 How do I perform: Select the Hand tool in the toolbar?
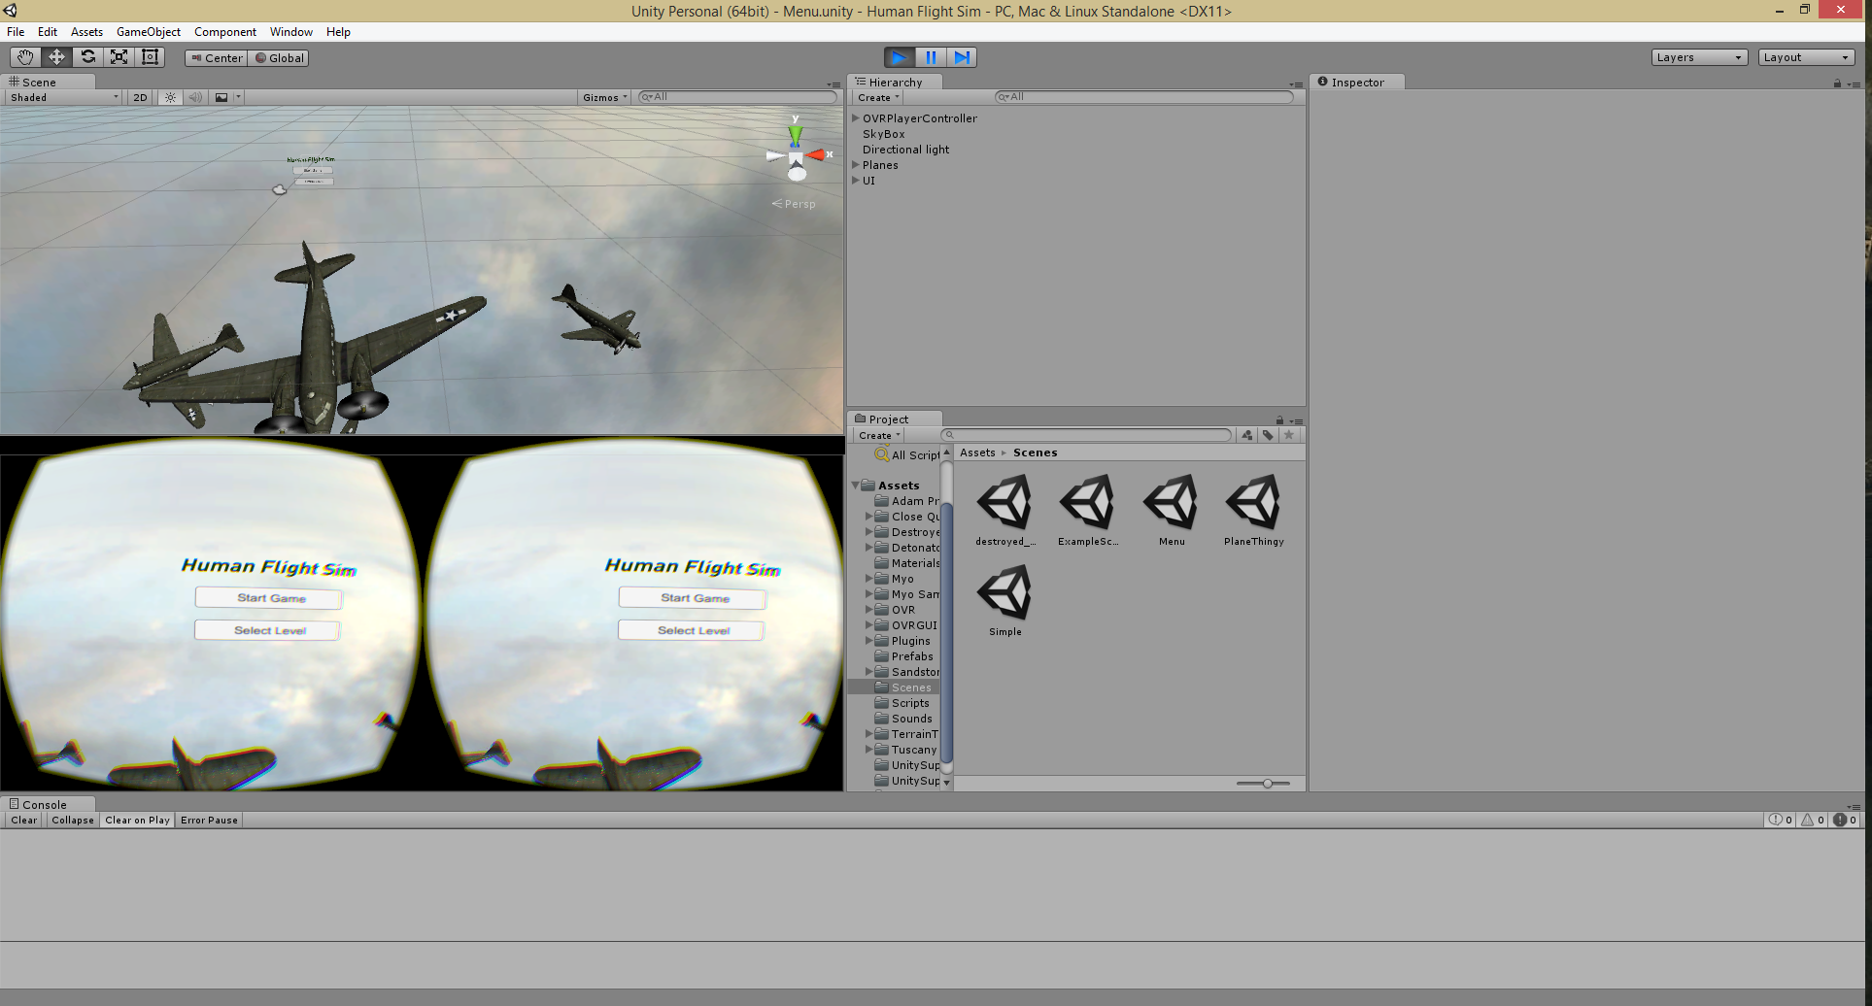click(25, 57)
